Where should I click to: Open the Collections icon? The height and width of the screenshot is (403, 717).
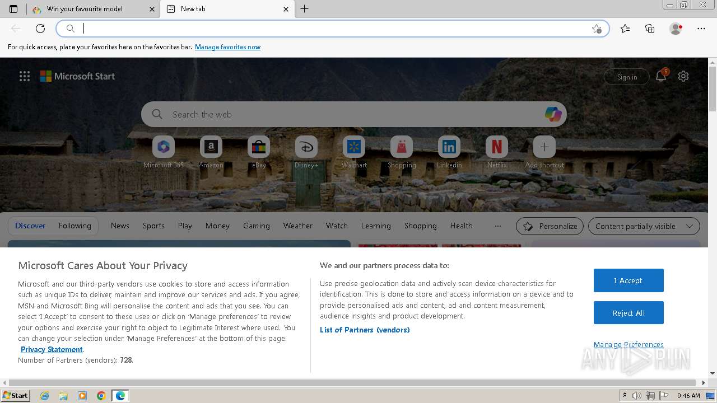[650, 29]
